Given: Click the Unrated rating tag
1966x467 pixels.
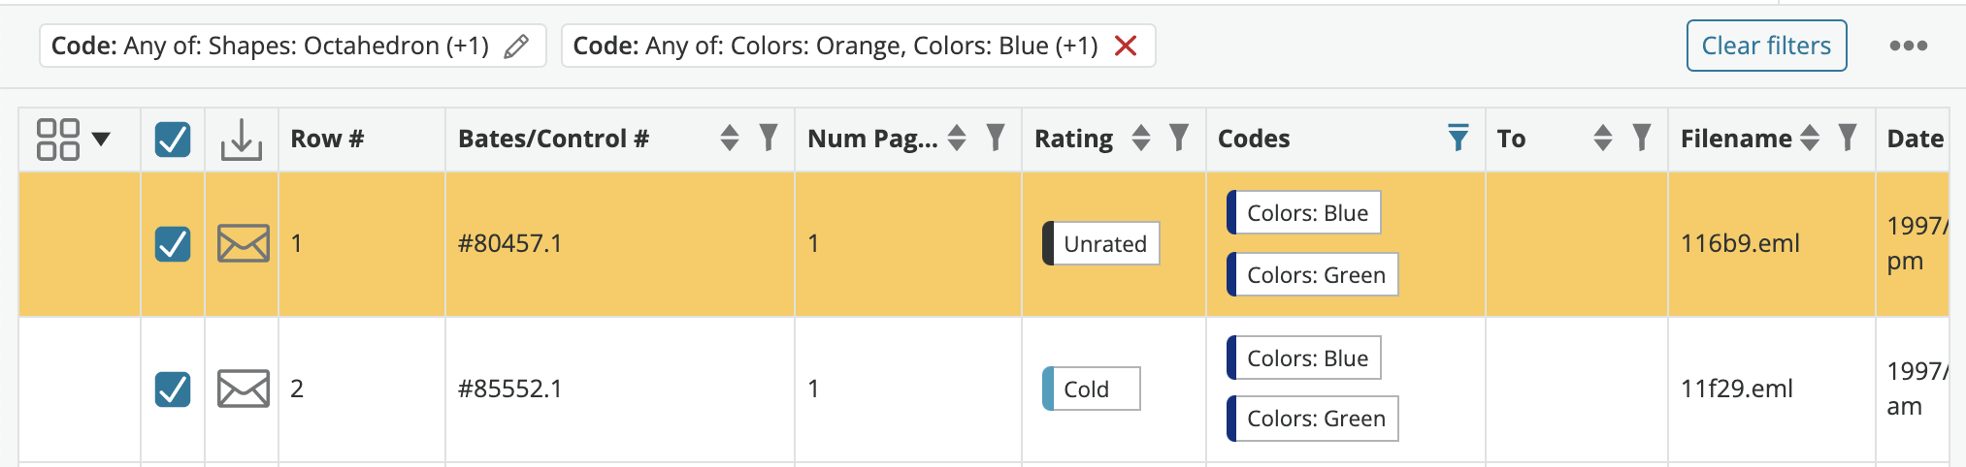Looking at the screenshot, I should [1100, 243].
